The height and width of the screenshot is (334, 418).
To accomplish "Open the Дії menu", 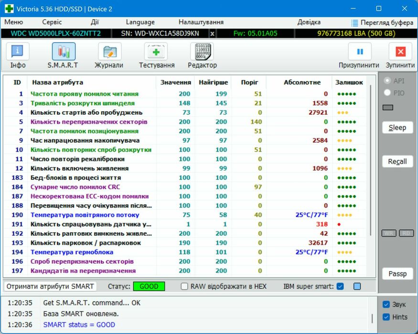I will [95, 22].
